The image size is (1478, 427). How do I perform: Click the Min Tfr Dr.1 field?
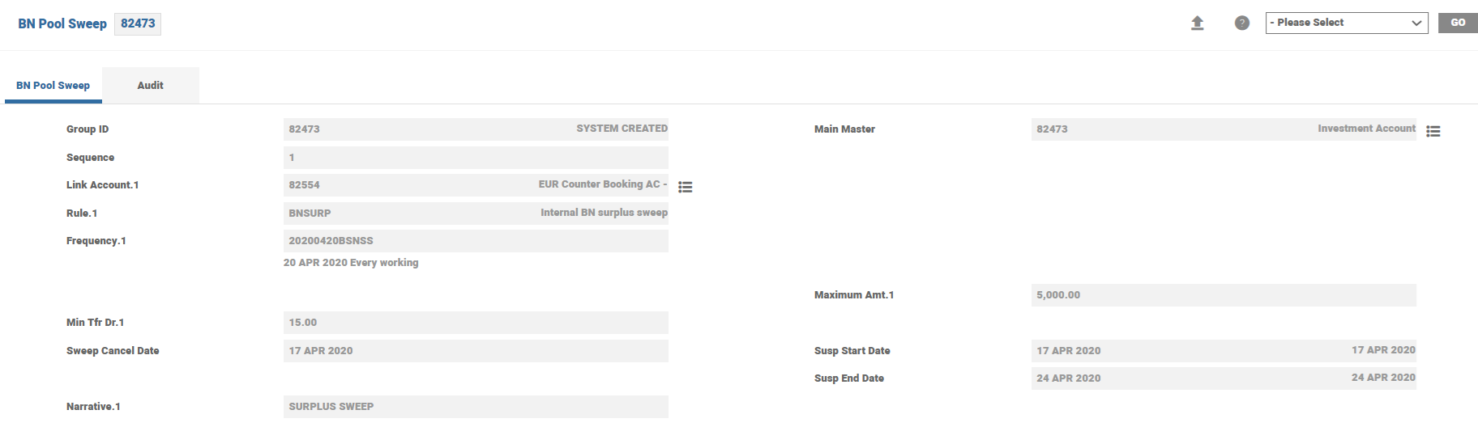tap(475, 323)
